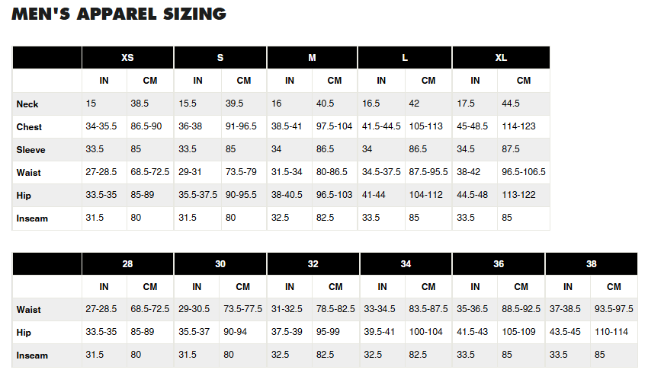Image resolution: width=648 pixels, height=373 pixels.
Task: Select the size 34 column header
Action: [x=406, y=264]
